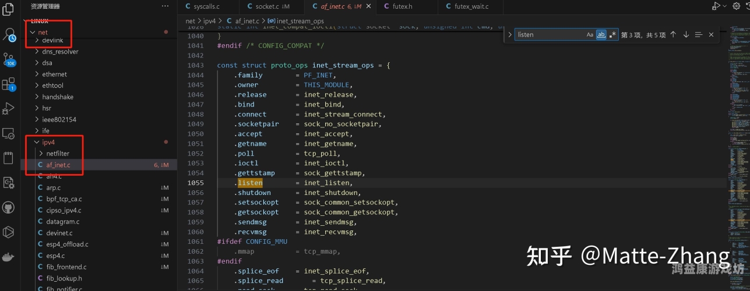The image size is (750, 291).
Task: Open Source Control view with 10K badge
Action: point(9,59)
